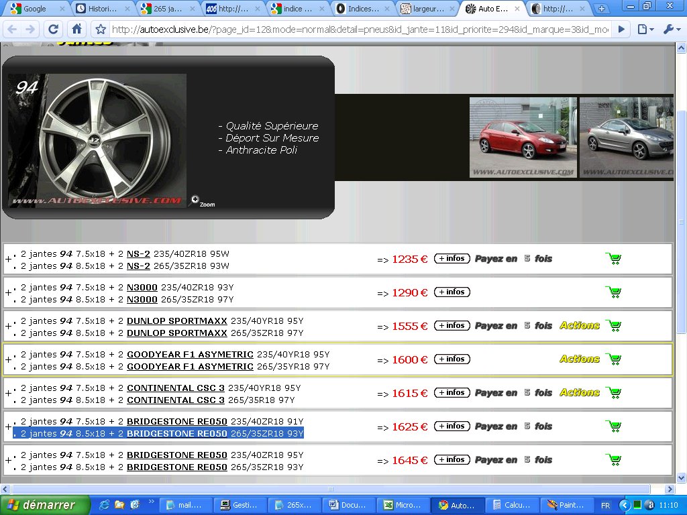Click the browser reload button
The image size is (687, 515).
54,30
